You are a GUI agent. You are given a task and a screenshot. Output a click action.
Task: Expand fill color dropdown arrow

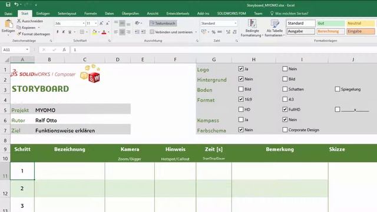pyautogui.click(x=99, y=32)
